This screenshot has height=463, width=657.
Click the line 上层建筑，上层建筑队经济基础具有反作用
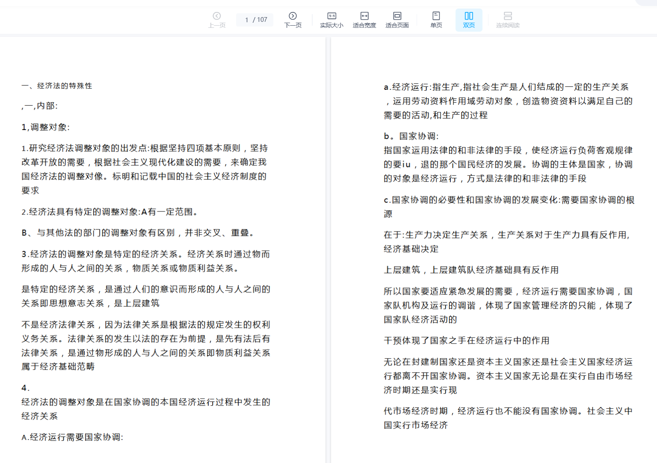[471, 270]
